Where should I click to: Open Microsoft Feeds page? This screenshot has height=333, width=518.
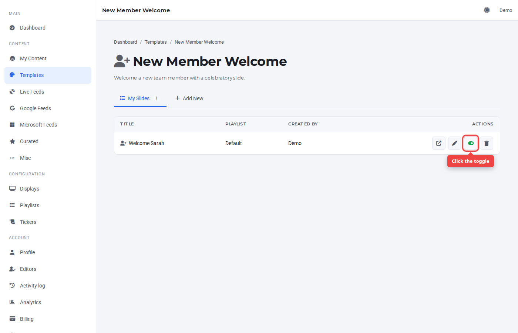click(x=48, y=125)
